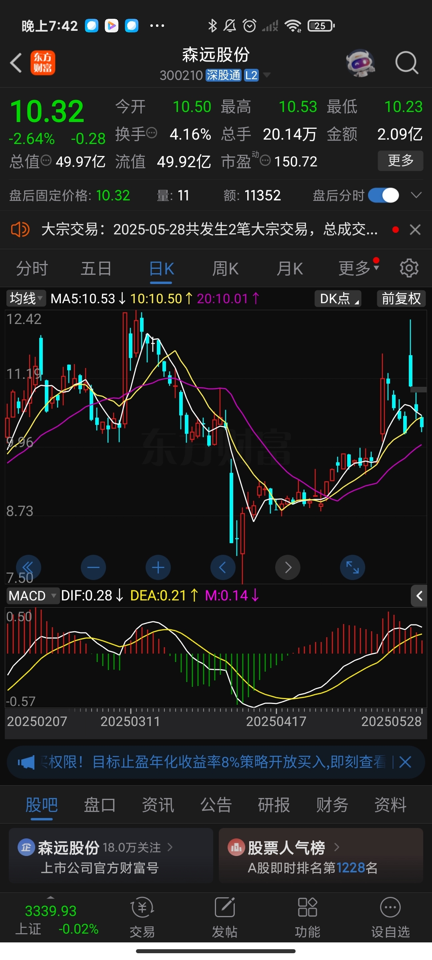
Task: Switch to the 资讯 tab
Action: (158, 805)
